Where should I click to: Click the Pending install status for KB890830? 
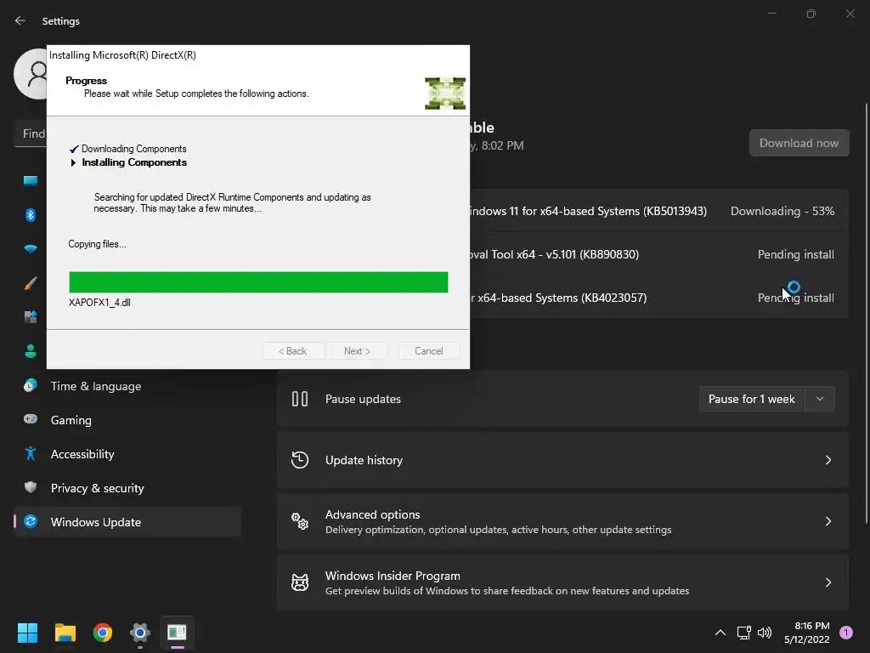795,254
